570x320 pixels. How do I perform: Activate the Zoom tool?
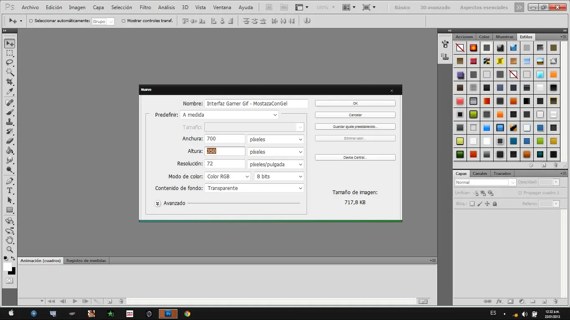point(10,250)
